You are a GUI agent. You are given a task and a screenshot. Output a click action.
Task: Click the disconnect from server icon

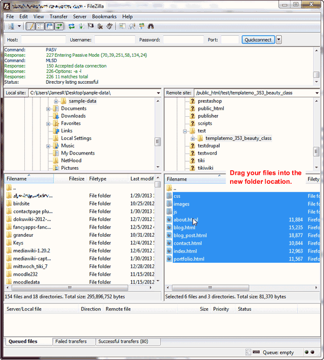coord(100,26)
